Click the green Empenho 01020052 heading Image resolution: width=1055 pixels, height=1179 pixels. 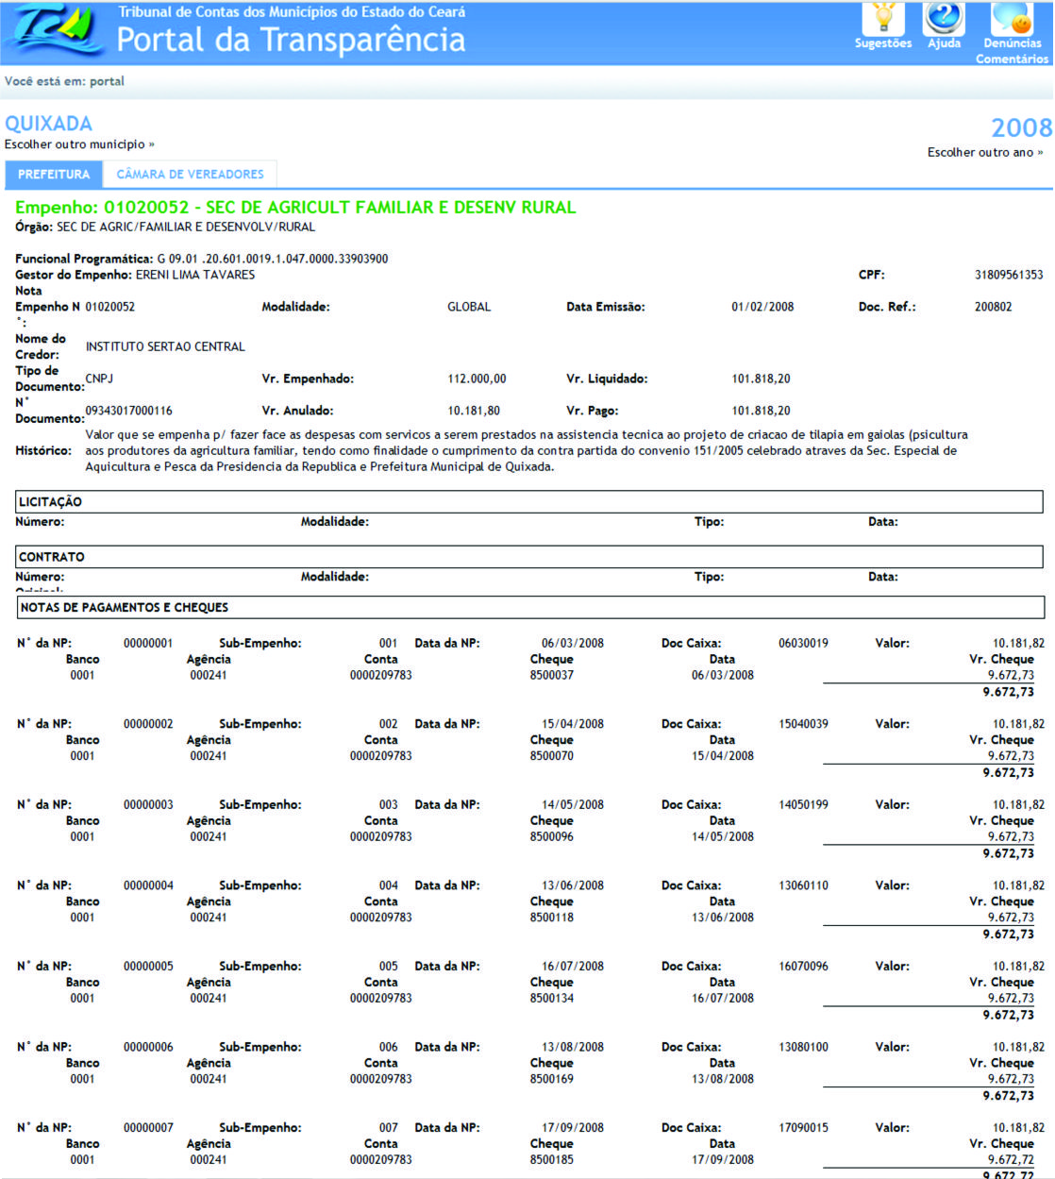click(x=295, y=208)
